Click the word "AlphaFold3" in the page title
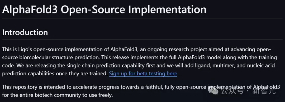The width and height of the screenshot is (285, 102). point(30,9)
